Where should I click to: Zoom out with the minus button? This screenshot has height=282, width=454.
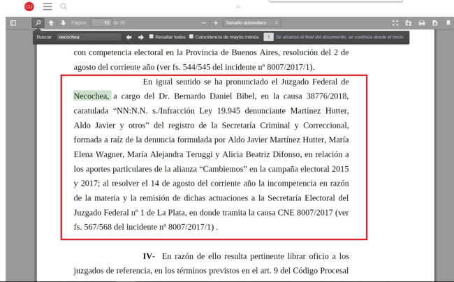click(204, 23)
